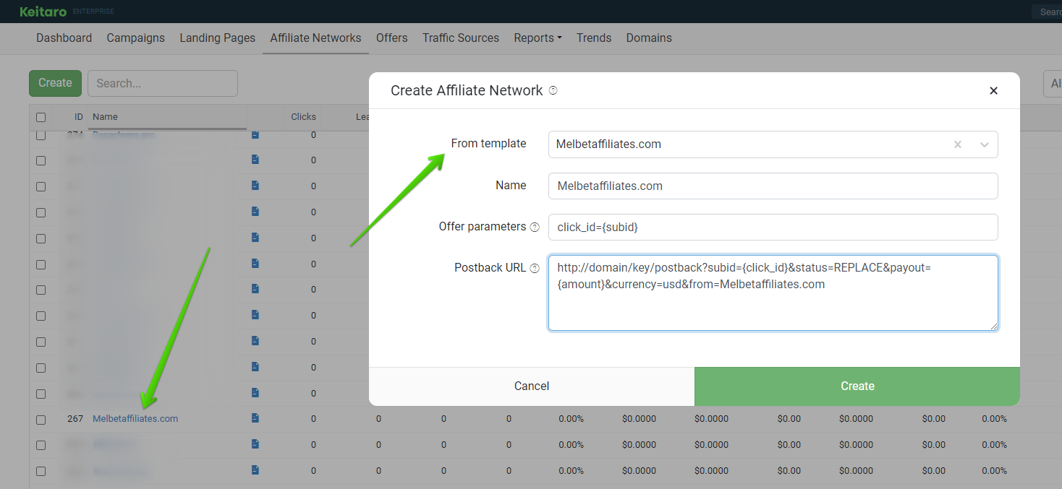Confirm with the dialog's Create button
Screen dimensions: 1062x489
point(857,386)
